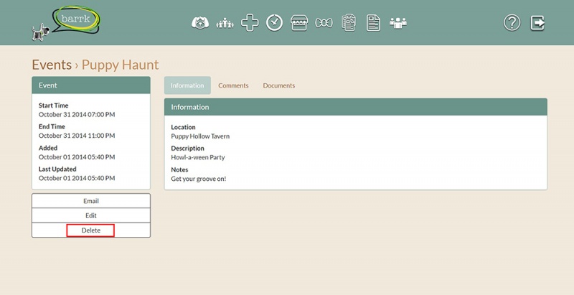Click the Howl-a-ween Party description

(x=198, y=157)
